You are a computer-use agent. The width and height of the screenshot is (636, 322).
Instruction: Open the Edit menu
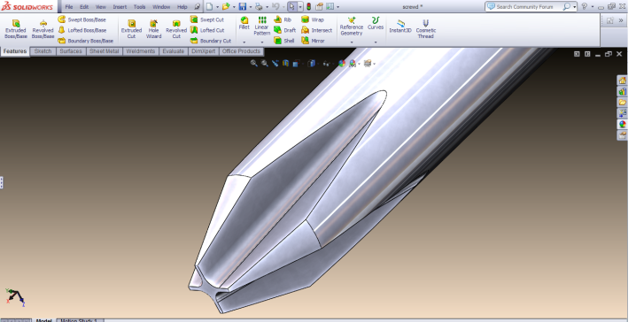[84, 7]
